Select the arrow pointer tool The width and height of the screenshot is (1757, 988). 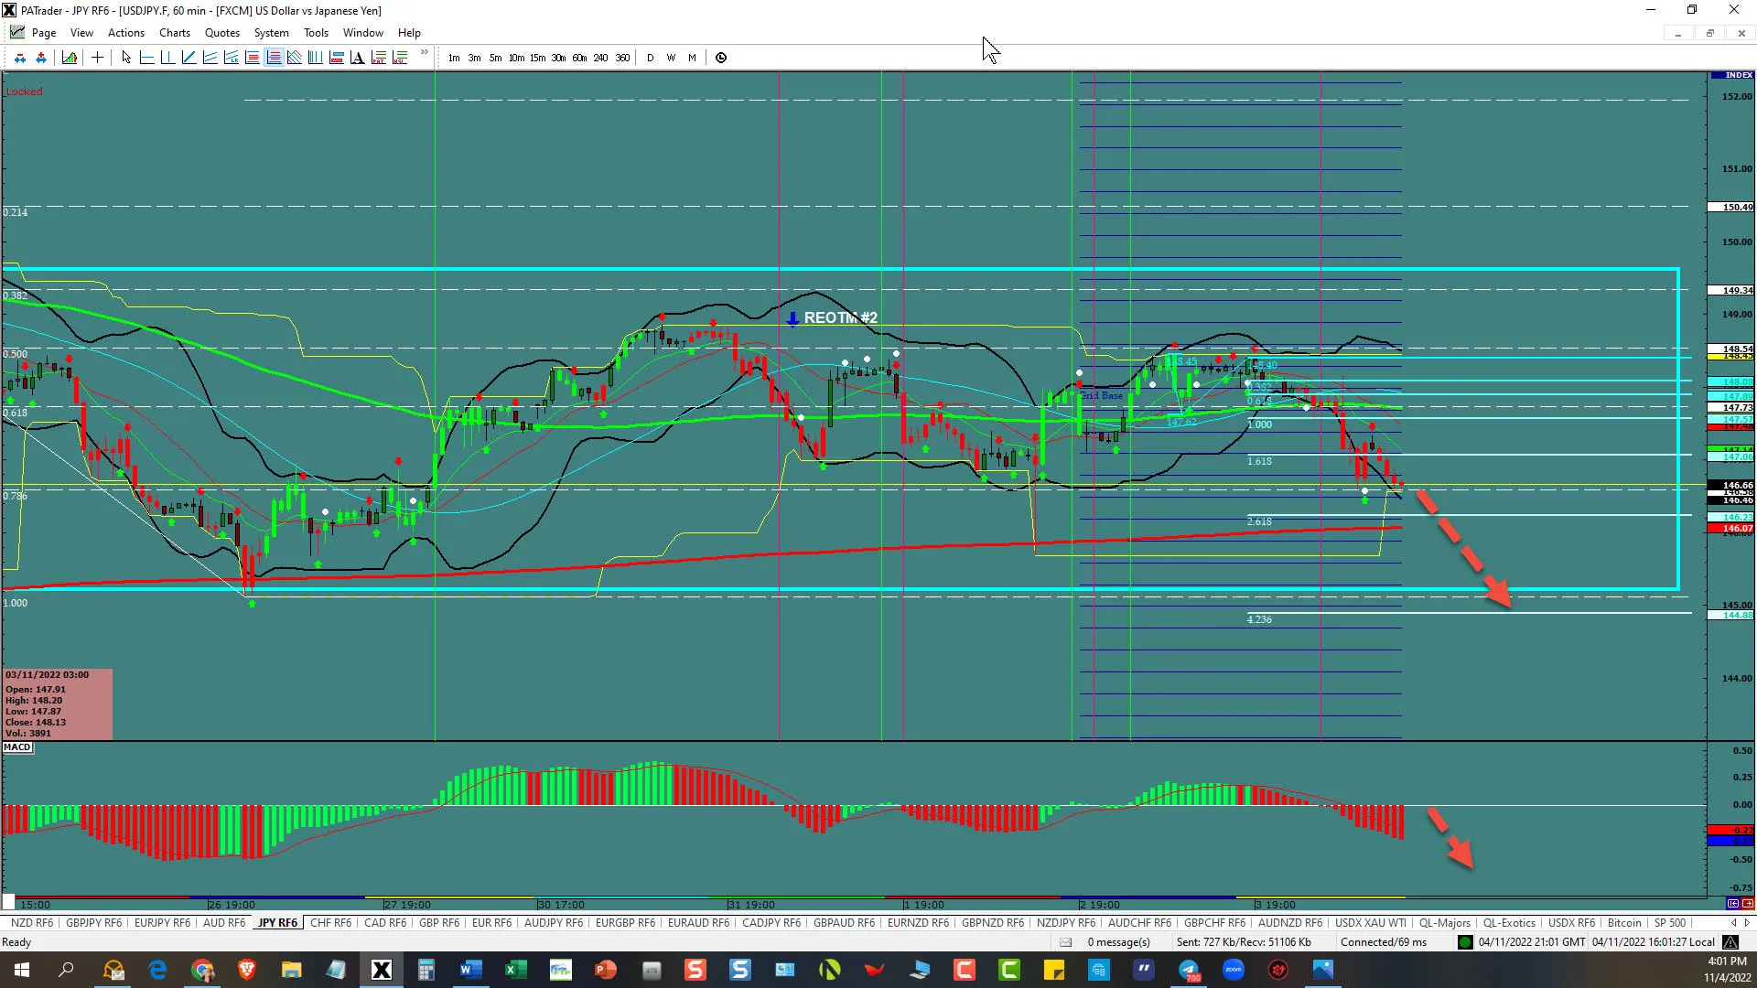pyautogui.click(x=126, y=58)
